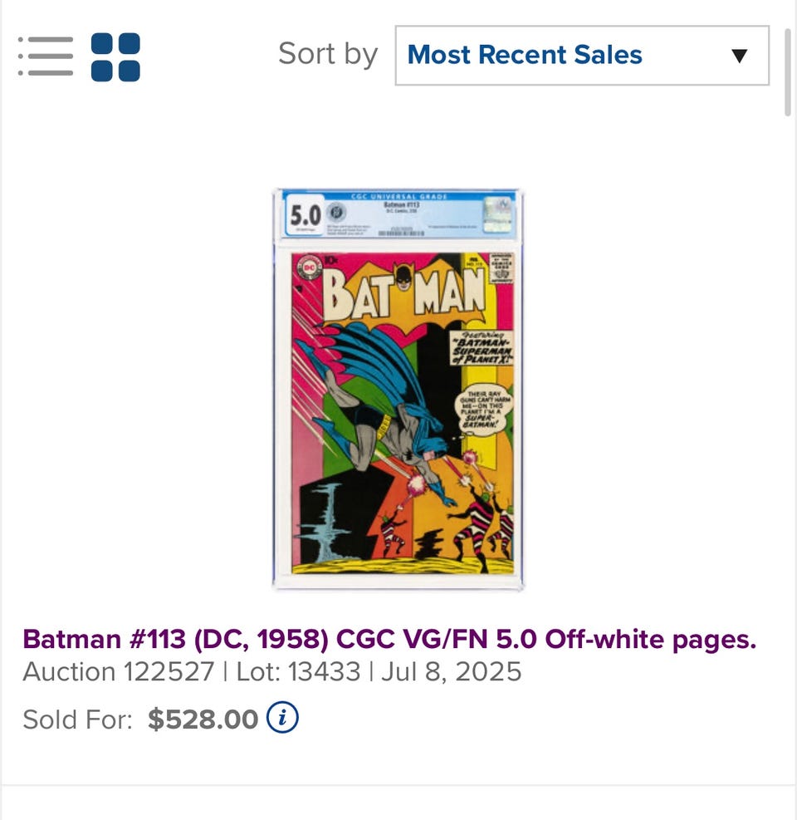
Task: Click the $528.00 sold price
Action: click(x=203, y=719)
